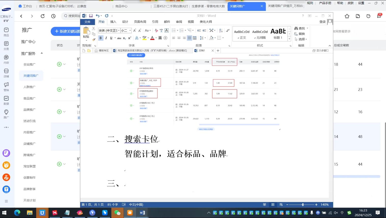This screenshot has width=386, height=218.
Task: Toggle italic formatting
Action: (x=106, y=38)
